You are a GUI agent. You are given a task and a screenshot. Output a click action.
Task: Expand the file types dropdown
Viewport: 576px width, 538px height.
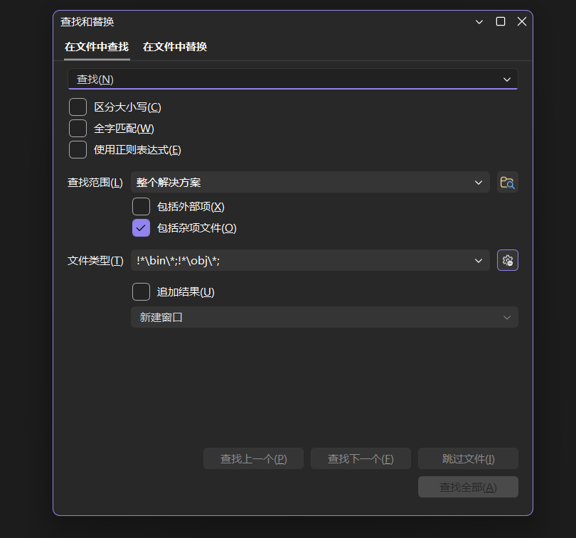click(479, 259)
